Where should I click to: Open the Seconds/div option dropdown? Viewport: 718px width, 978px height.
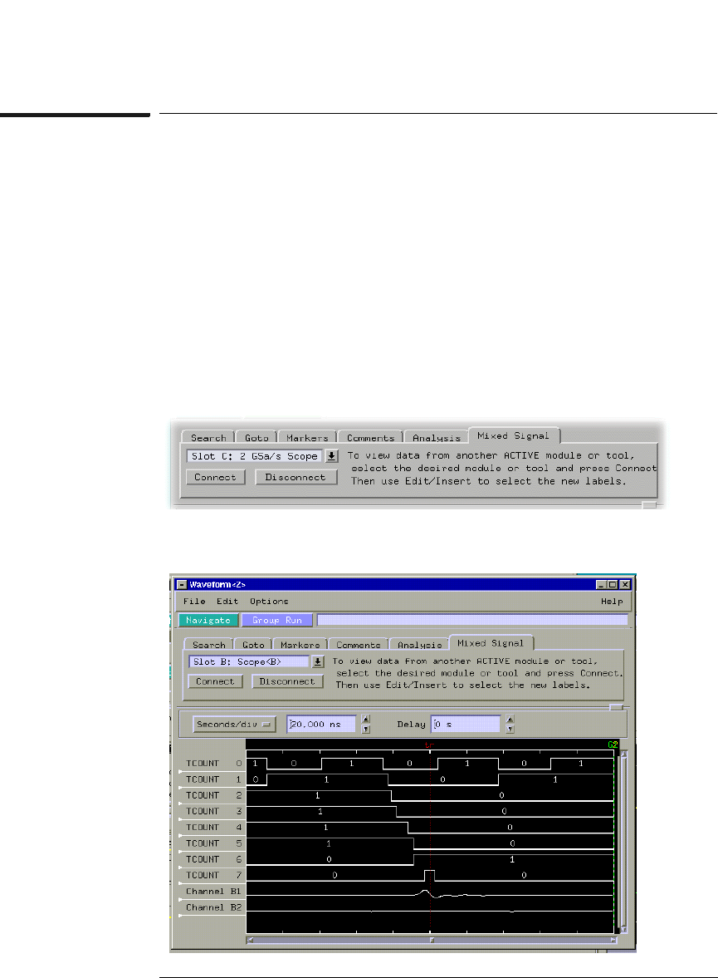pos(234,724)
